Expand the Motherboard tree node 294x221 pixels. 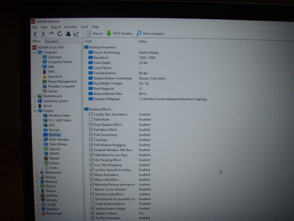[x=35, y=96]
